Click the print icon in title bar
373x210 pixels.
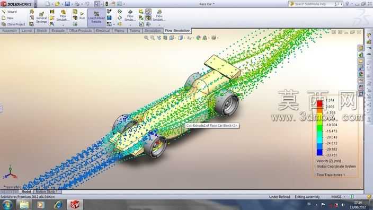[77, 4]
